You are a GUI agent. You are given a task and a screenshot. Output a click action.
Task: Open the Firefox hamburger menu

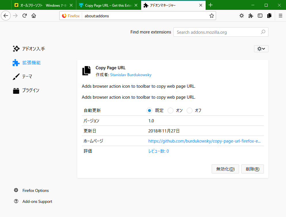(280, 16)
